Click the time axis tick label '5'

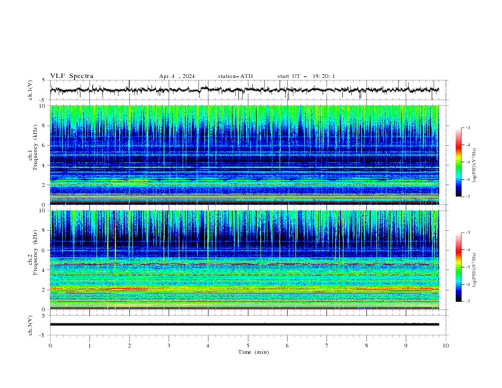point(248,346)
